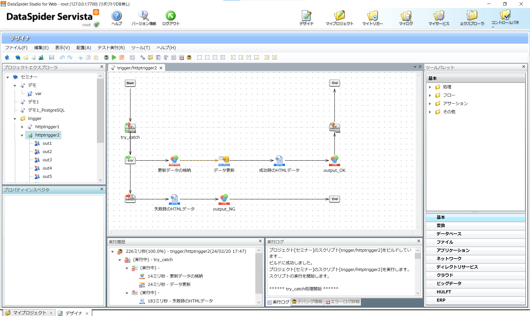The height and width of the screenshot is (316, 530).
Task: Select the output_OK variable node
Action: [x=334, y=160]
